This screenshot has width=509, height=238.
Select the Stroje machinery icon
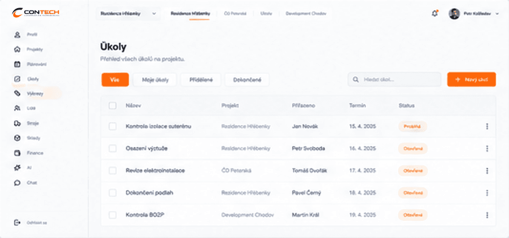tap(17, 123)
